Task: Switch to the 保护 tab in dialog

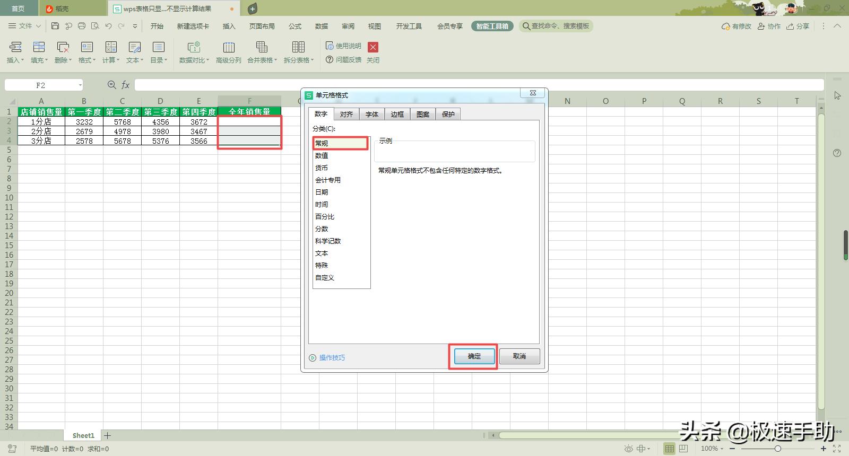Action: [x=448, y=114]
